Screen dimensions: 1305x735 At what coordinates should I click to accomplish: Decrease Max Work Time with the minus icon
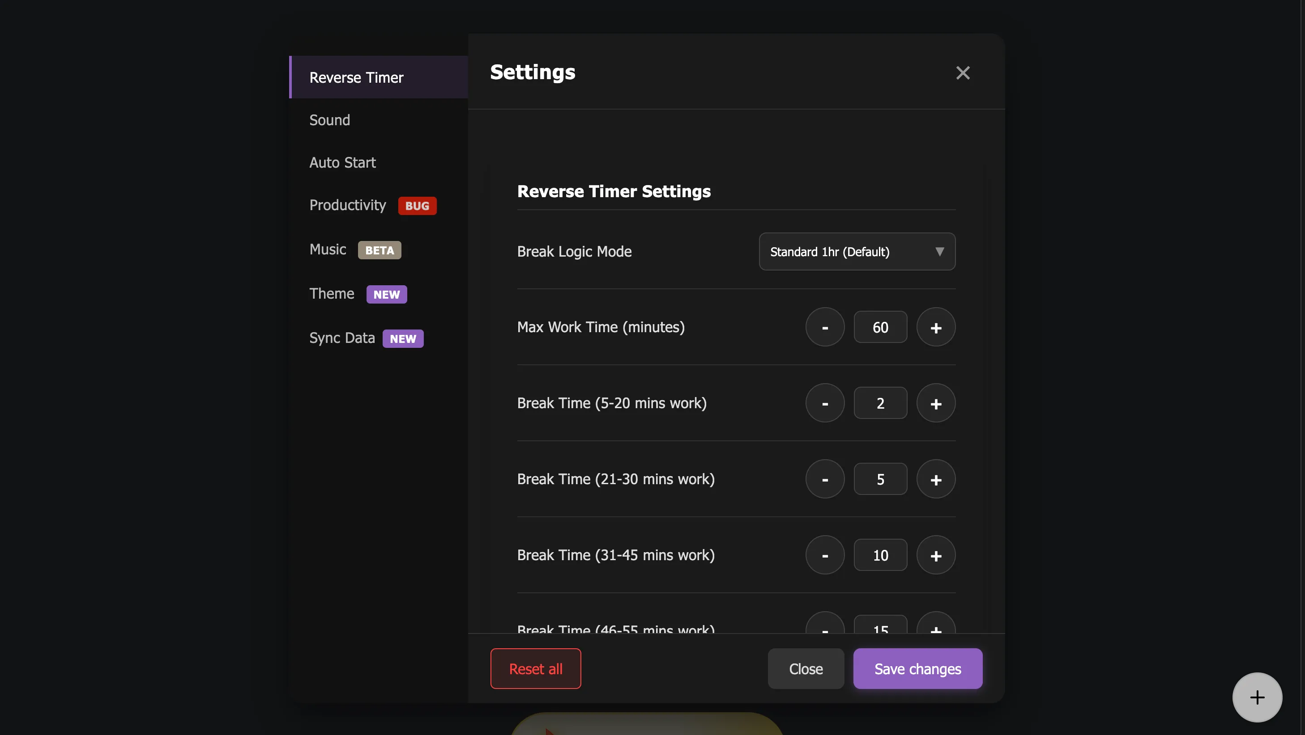(824, 327)
